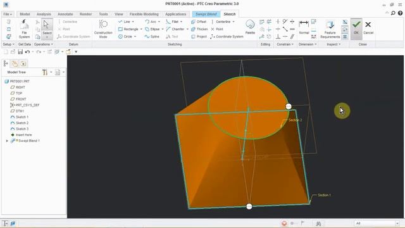Select the Rectangle sketch tool

pyautogui.click(x=128, y=29)
